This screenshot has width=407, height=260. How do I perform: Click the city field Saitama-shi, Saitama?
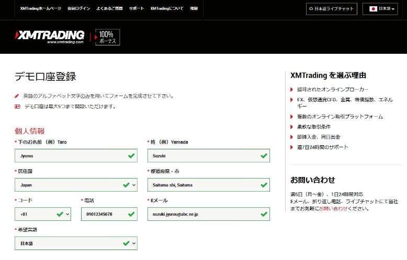209,185
